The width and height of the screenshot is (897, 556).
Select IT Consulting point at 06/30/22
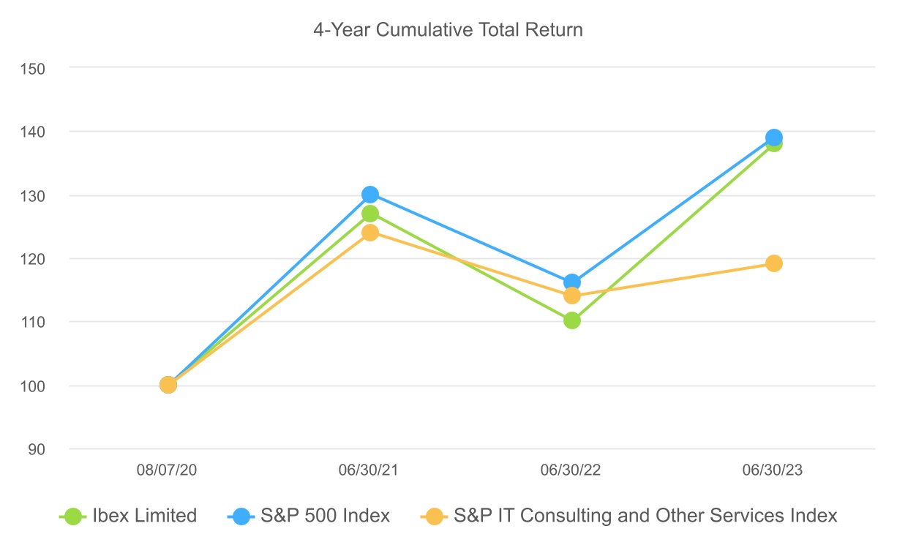(572, 296)
